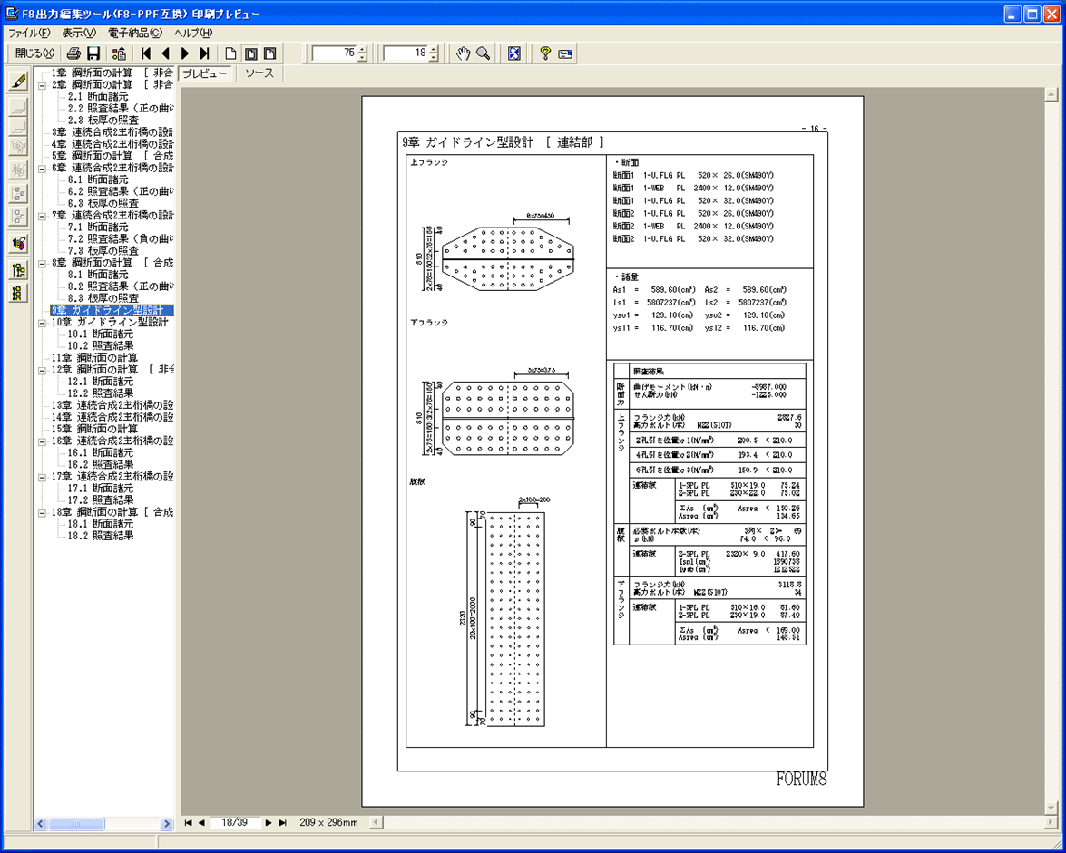Click the info card icon after help
The height and width of the screenshot is (853, 1066).
[565, 53]
